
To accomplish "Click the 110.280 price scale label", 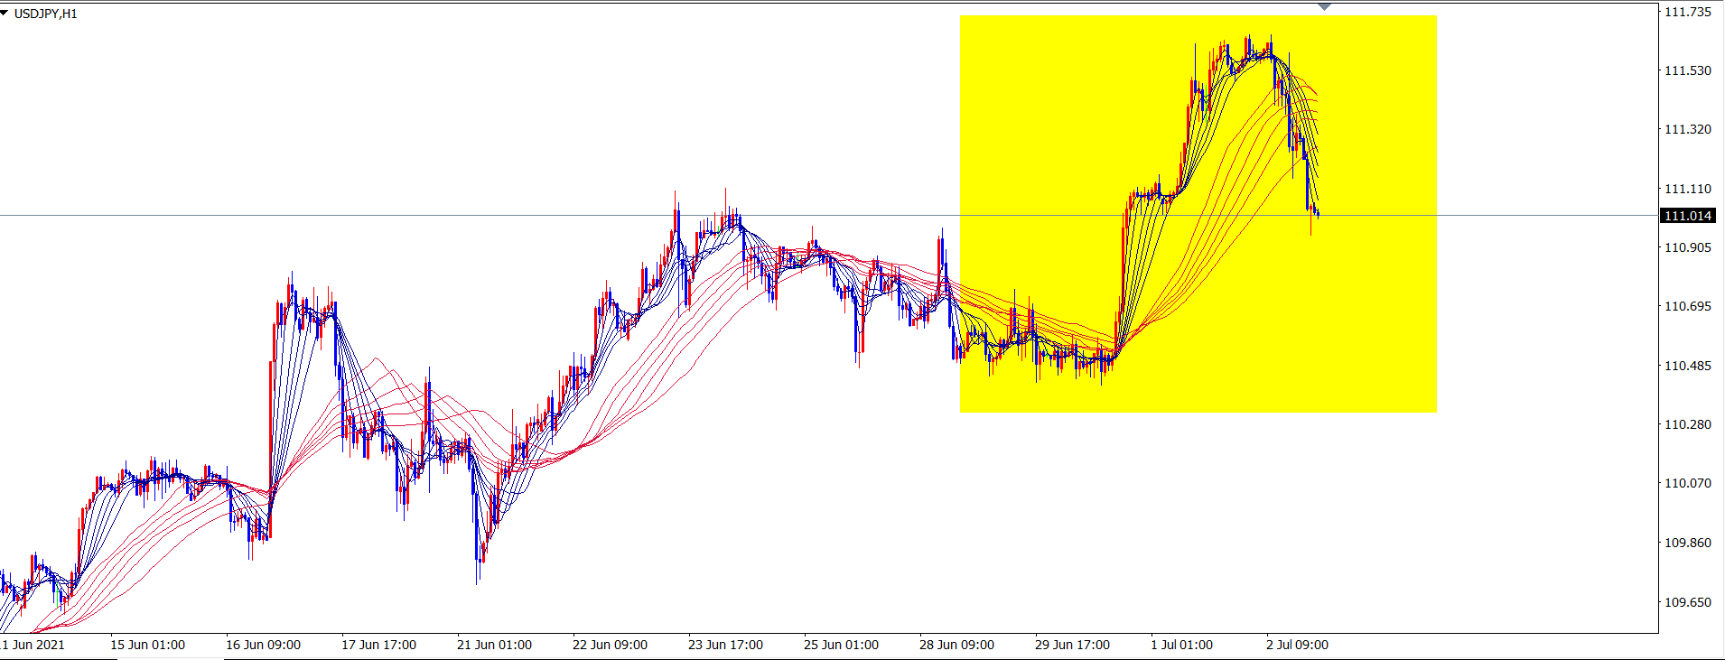I will coord(1687,424).
